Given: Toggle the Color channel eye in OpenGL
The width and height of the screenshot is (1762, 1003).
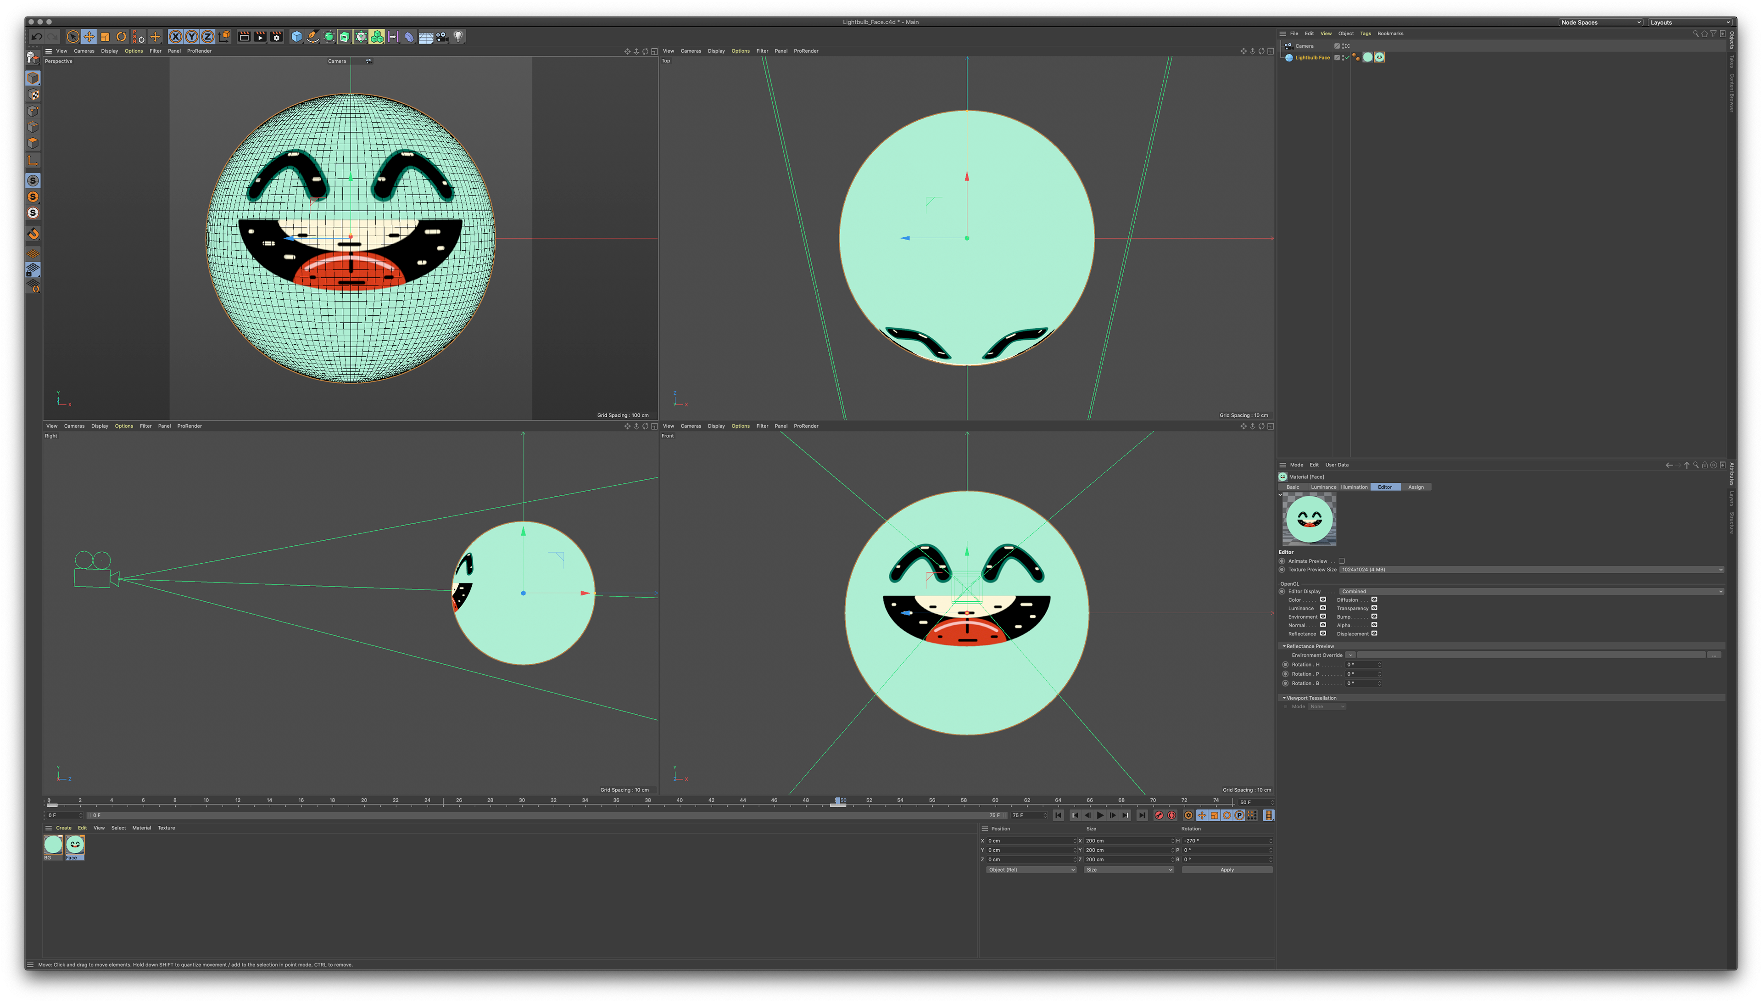Looking at the screenshot, I should [x=1323, y=600].
